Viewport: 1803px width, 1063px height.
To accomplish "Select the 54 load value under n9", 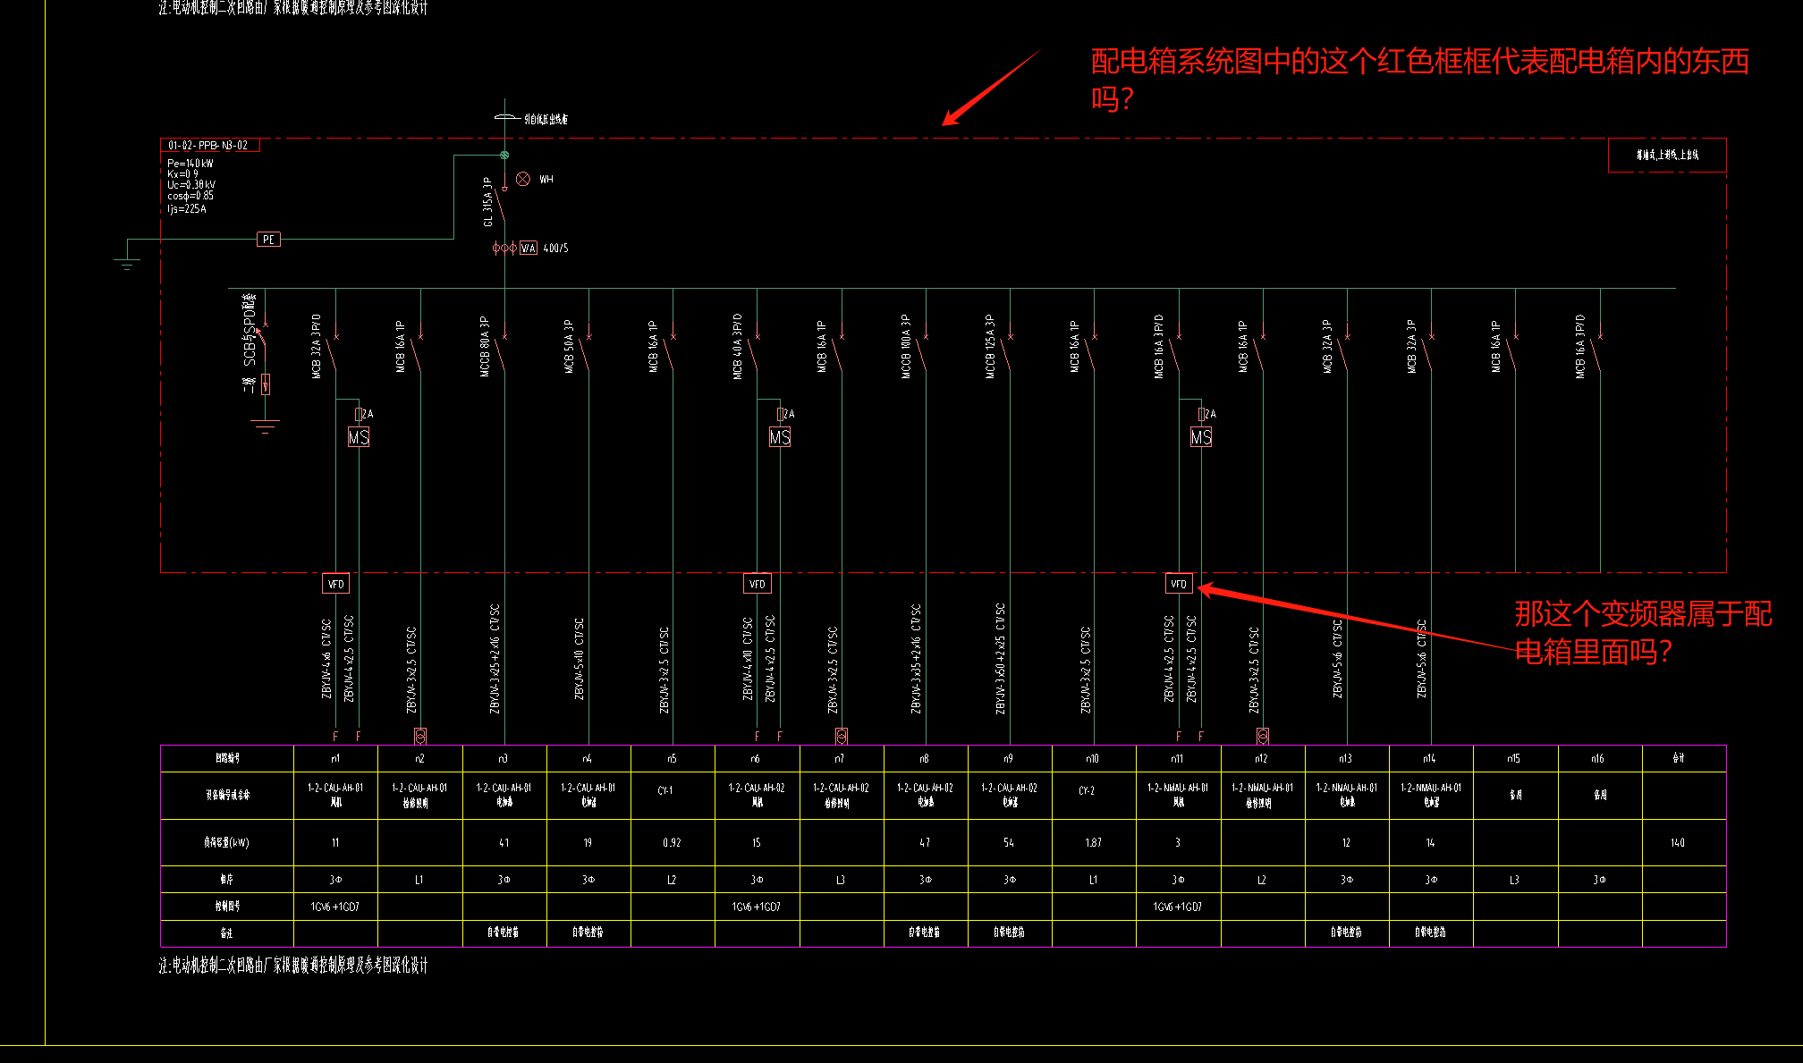I will click(1009, 842).
